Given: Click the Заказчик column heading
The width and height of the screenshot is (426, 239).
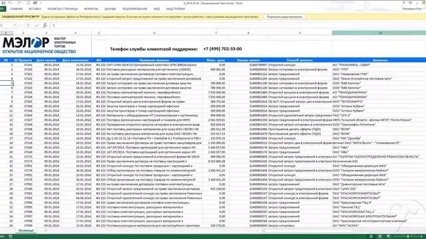Looking at the screenshot, I should tap(380, 60).
